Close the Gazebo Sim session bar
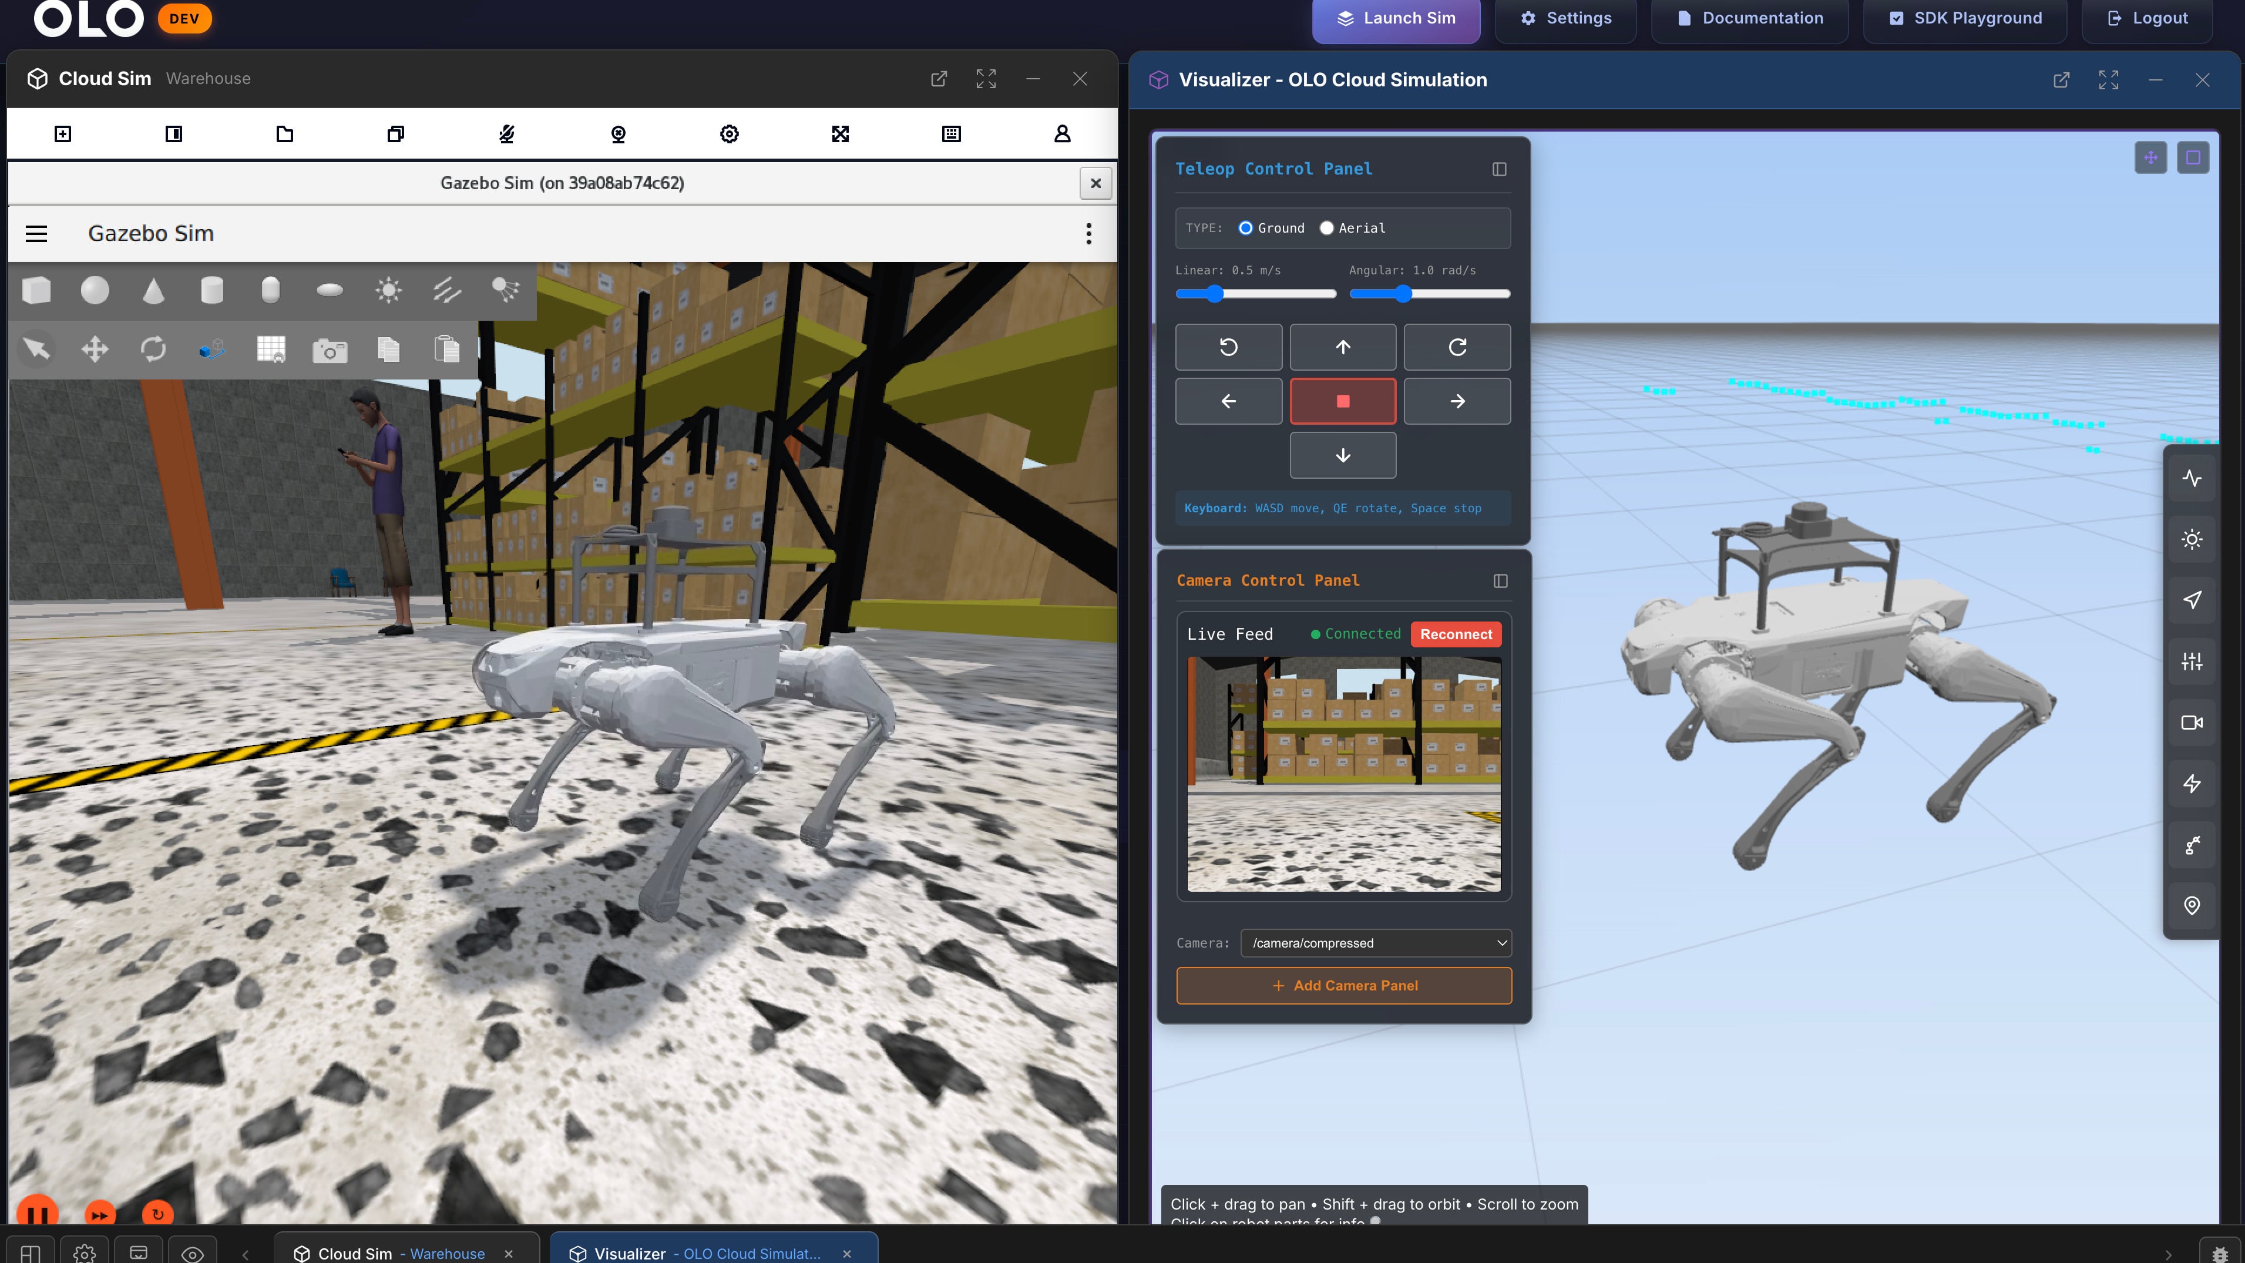 (1095, 183)
